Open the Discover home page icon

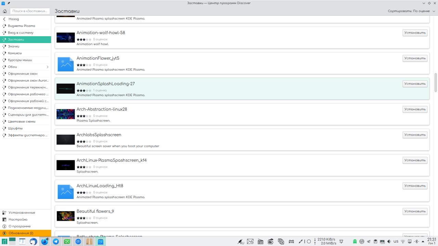pos(5,11)
